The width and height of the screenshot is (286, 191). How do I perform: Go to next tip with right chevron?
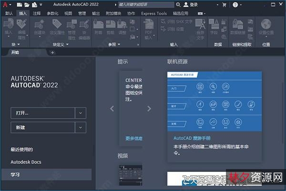tap(149, 109)
